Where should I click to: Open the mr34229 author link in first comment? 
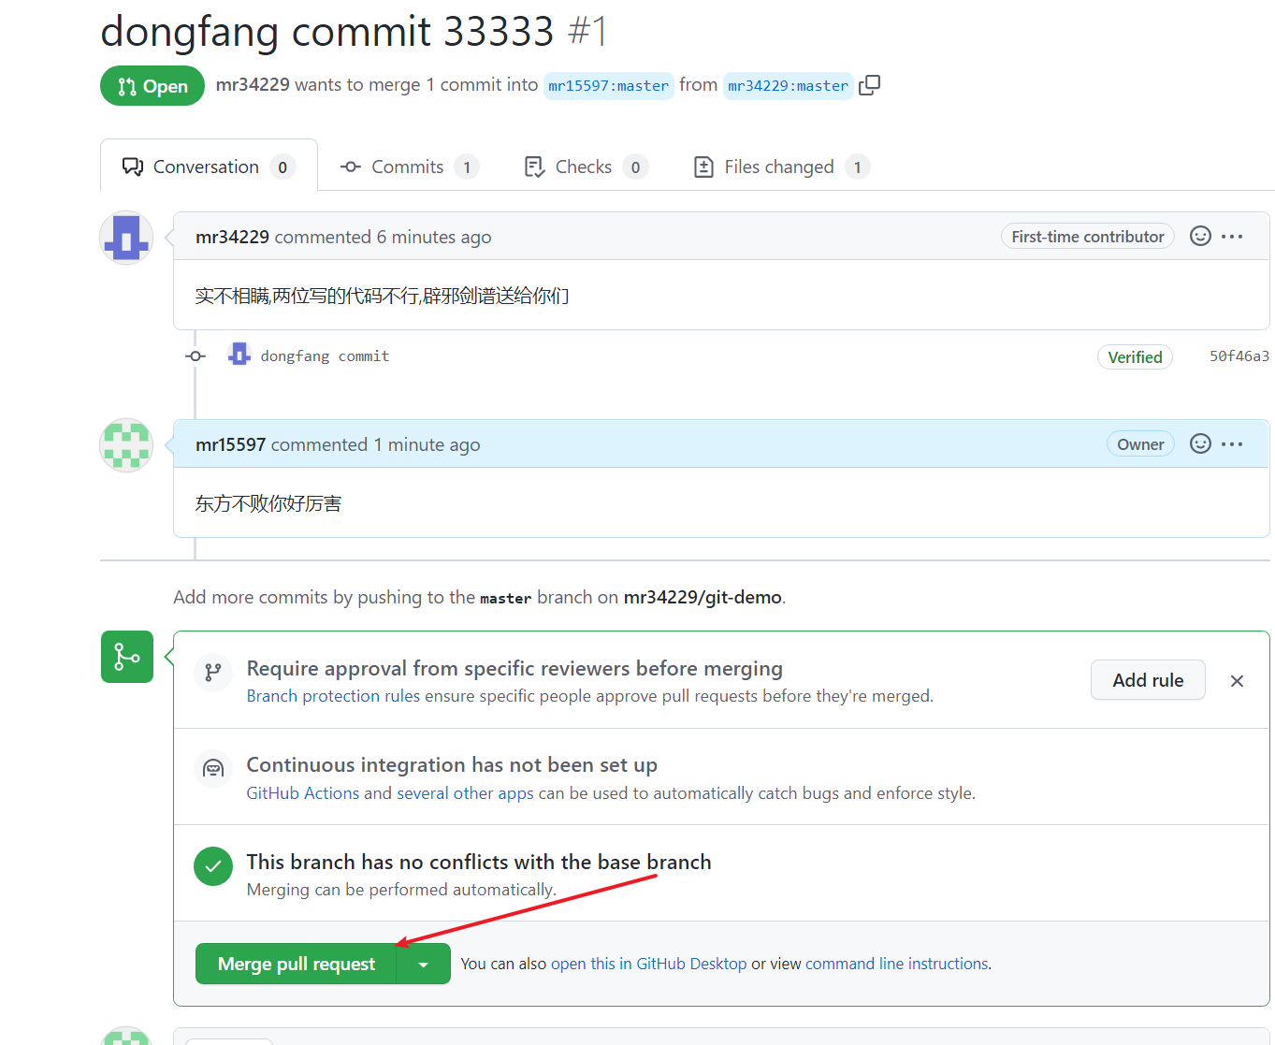tap(232, 238)
